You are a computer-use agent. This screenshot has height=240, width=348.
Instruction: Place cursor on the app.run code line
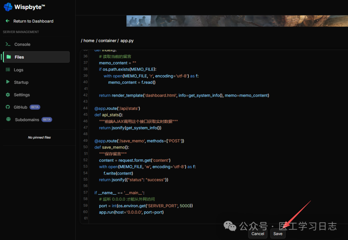coord(131,212)
